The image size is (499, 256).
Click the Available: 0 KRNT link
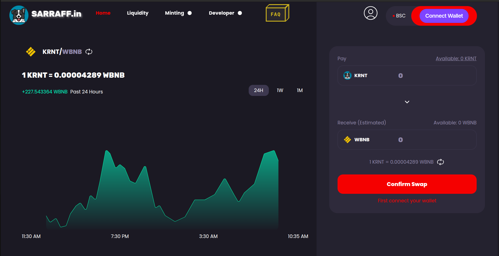coord(456,59)
